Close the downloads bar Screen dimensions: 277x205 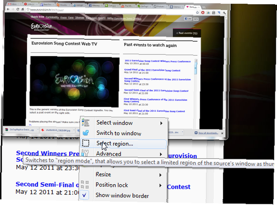222,133
